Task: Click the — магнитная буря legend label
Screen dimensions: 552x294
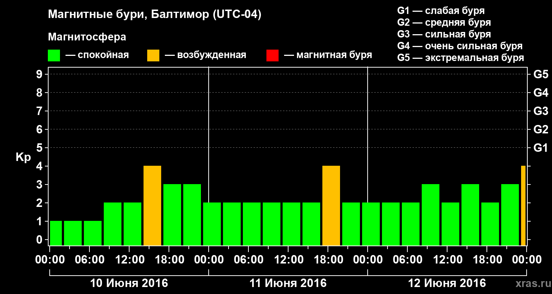Action: click(x=328, y=55)
